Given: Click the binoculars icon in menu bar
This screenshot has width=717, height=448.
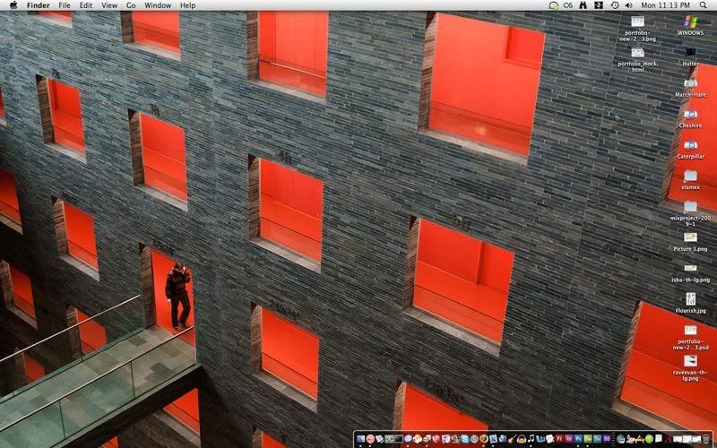Looking at the screenshot, I should (x=583, y=5).
